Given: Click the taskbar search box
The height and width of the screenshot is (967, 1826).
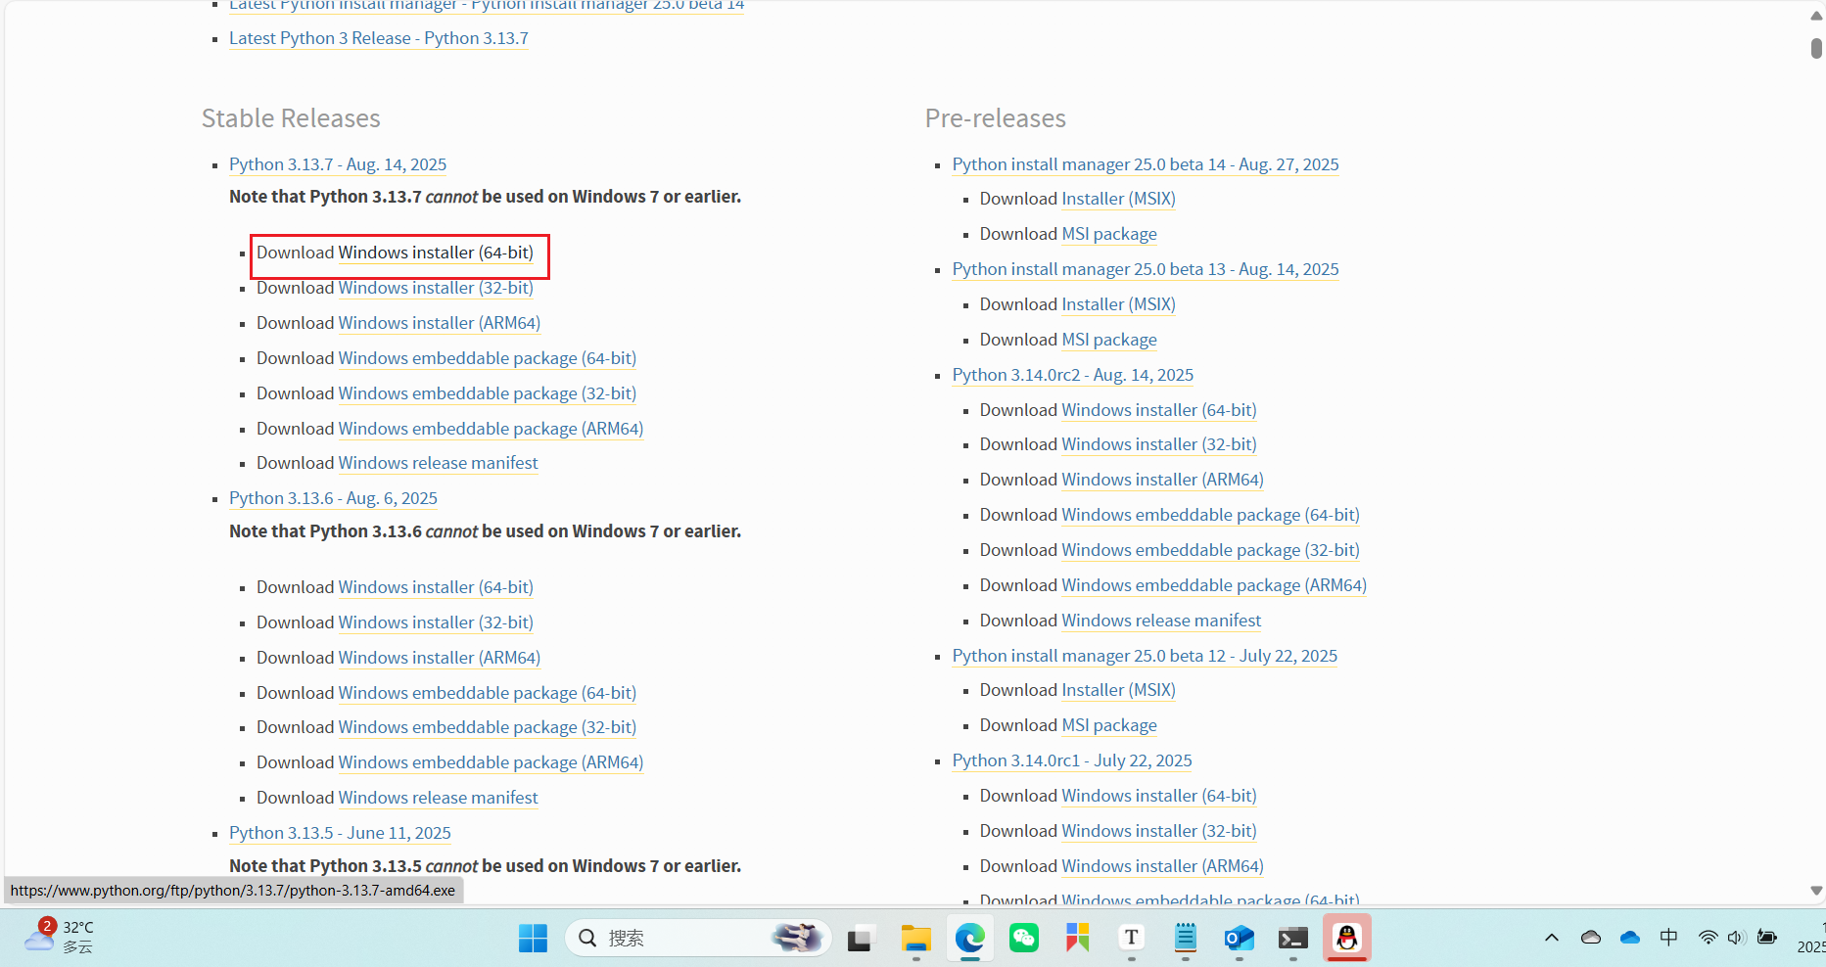Looking at the screenshot, I should [698, 939].
